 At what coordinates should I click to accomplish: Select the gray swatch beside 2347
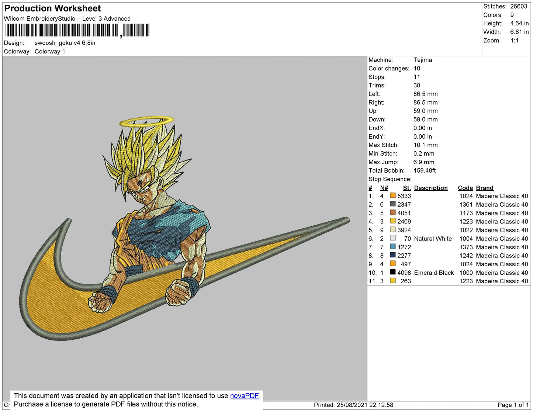[x=393, y=204]
